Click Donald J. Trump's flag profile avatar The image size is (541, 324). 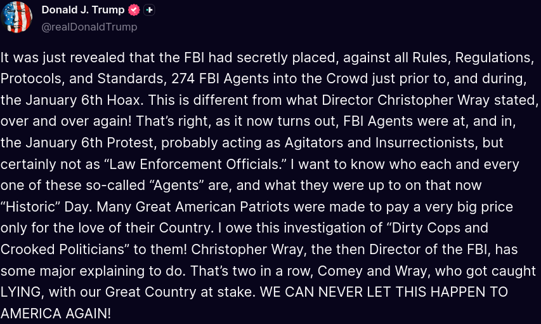(x=17, y=17)
